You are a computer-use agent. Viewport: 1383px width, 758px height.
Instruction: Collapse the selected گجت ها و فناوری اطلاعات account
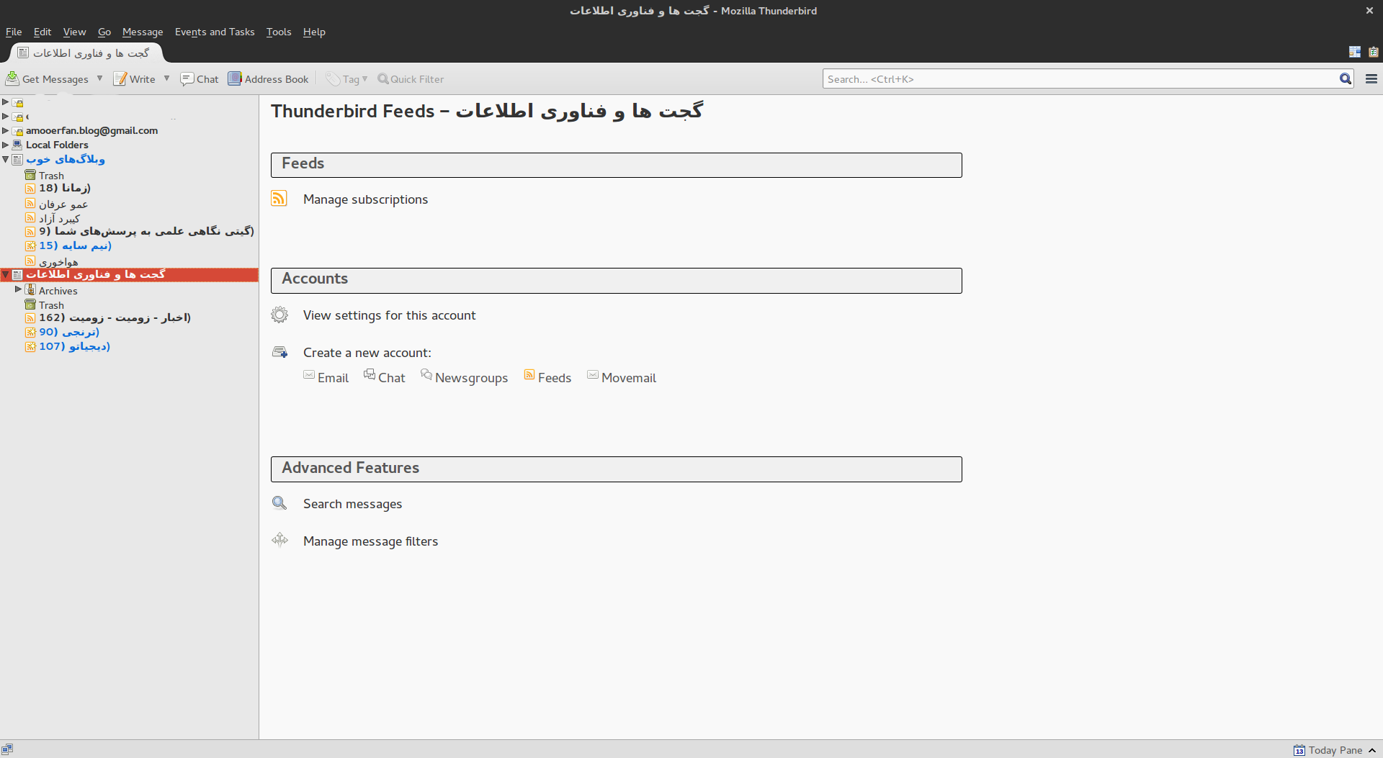coord(6,274)
